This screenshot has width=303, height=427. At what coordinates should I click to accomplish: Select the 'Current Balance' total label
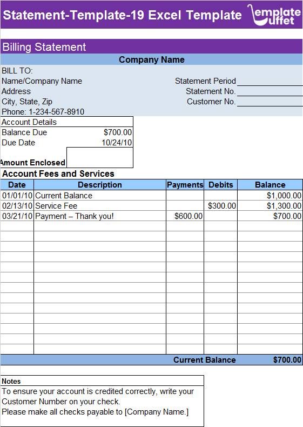205,360
